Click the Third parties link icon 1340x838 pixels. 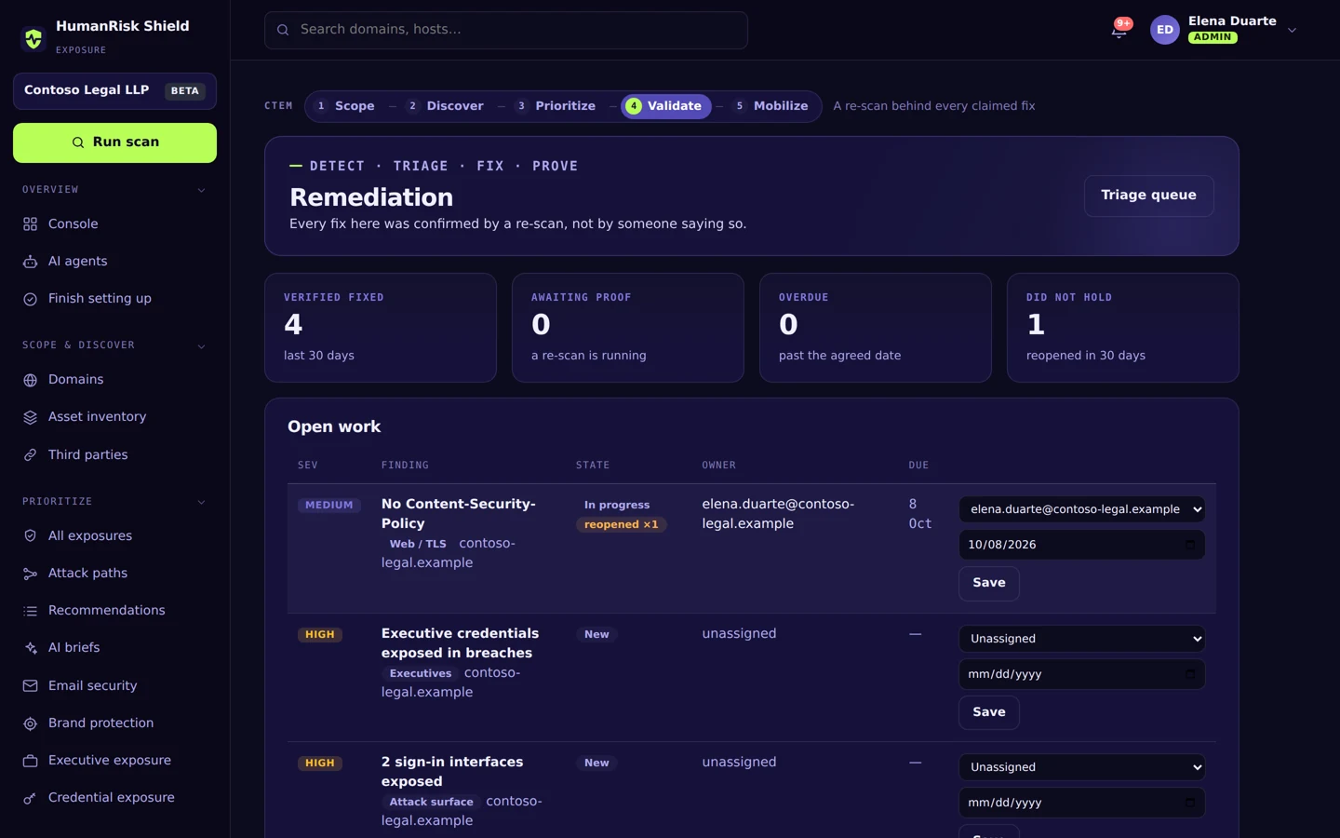[30, 455]
